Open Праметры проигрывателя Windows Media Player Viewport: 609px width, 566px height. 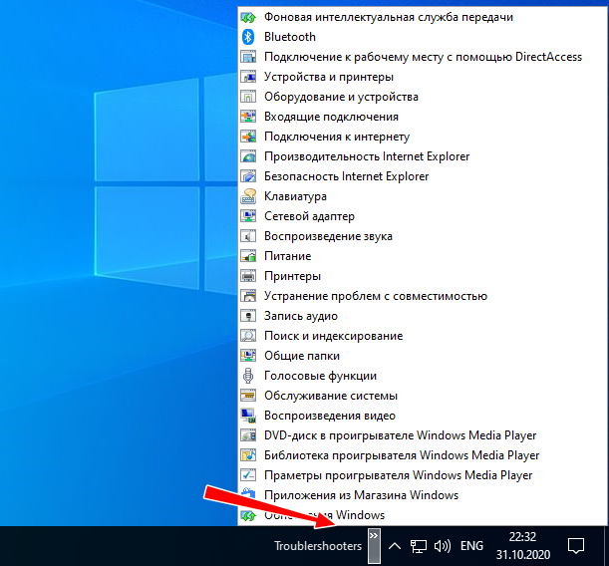[x=398, y=475]
